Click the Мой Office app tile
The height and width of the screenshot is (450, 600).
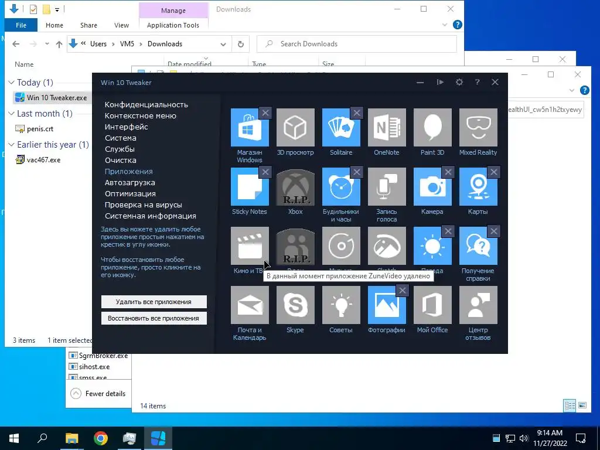point(432,305)
